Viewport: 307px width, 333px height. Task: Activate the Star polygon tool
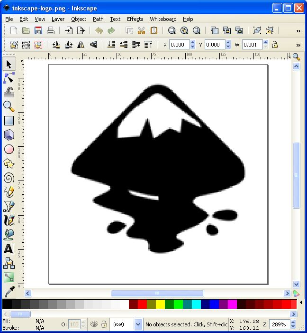[9, 163]
